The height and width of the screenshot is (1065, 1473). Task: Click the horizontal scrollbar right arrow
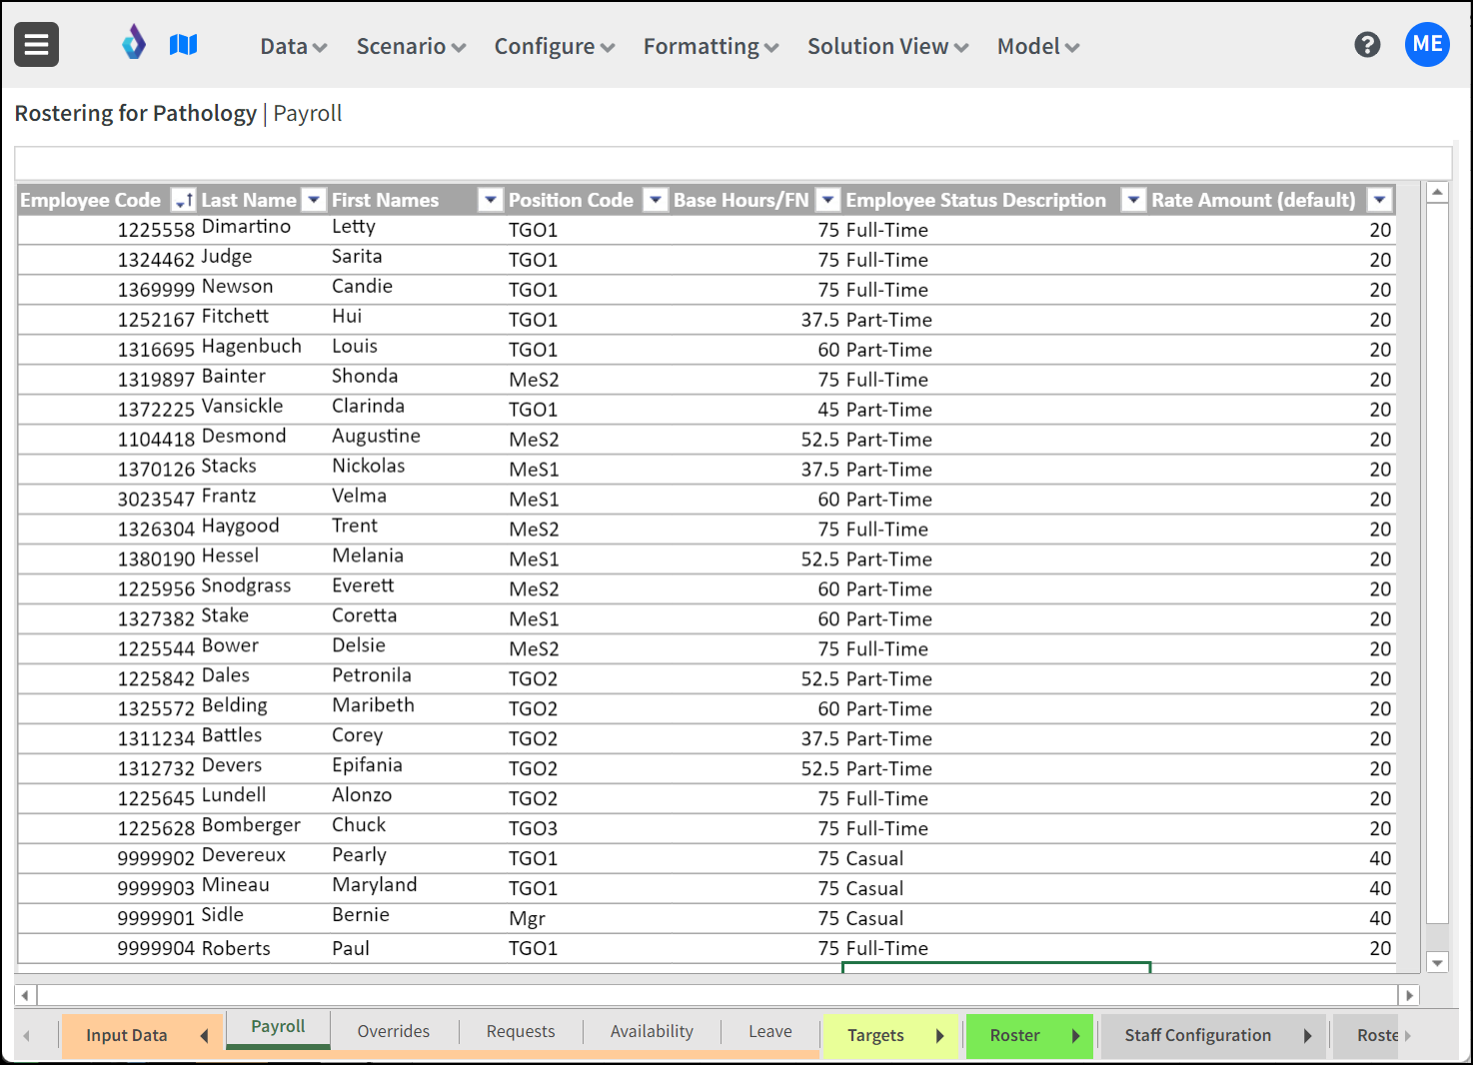pyautogui.click(x=1409, y=995)
